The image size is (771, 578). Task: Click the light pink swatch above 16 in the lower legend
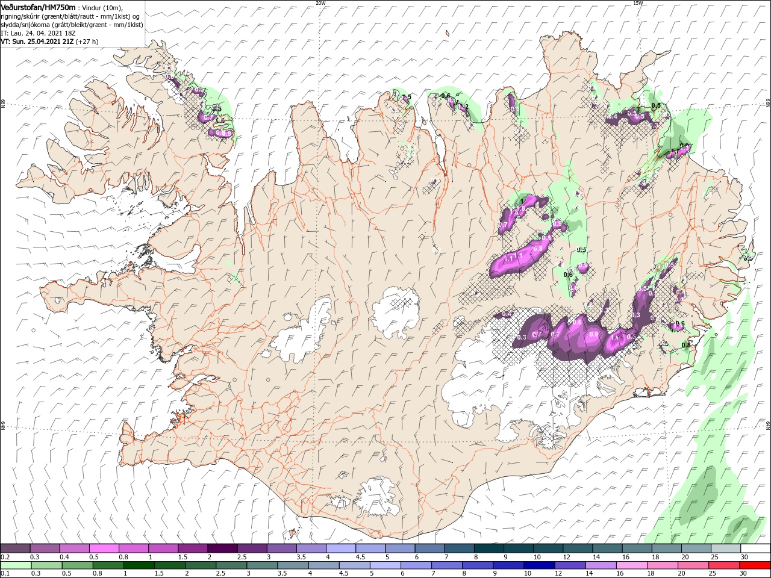632,565
